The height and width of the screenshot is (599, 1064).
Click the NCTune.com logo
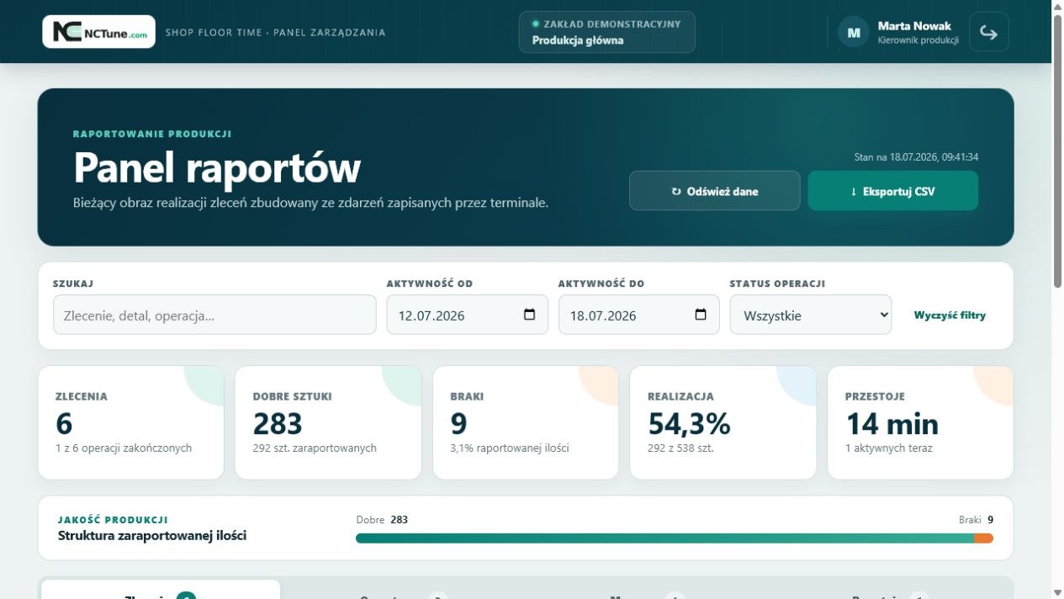coord(98,32)
